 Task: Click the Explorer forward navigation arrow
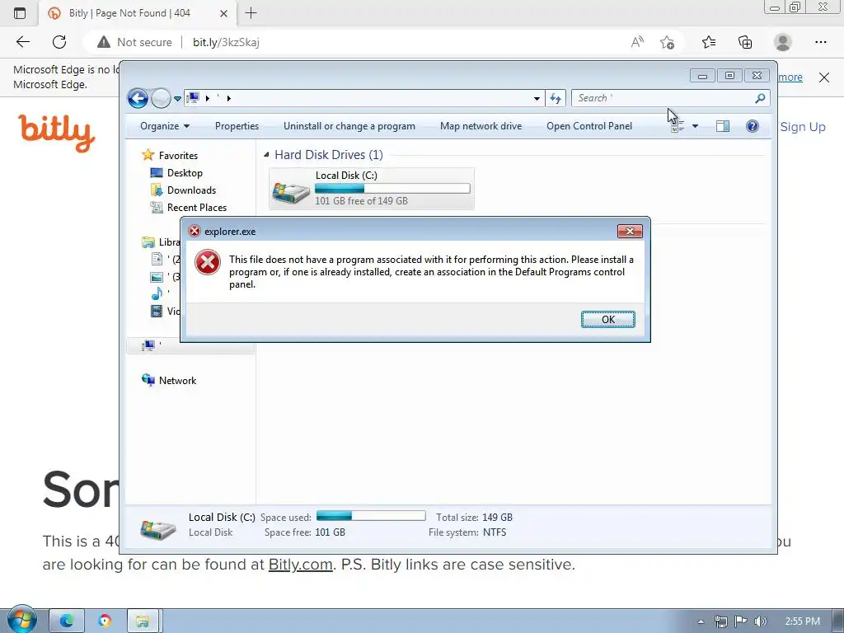[161, 99]
